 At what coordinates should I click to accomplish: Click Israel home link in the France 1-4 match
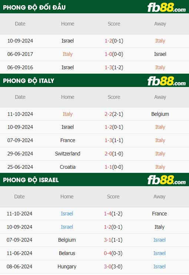coord(67,214)
